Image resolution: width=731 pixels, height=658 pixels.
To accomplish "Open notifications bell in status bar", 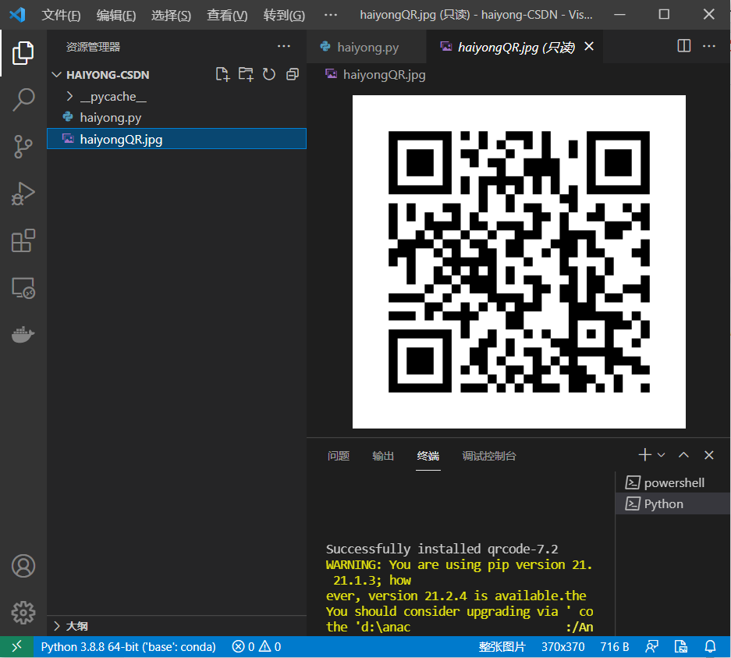I will pos(710,646).
